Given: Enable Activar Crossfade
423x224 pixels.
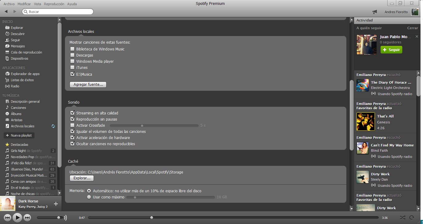Looking at the screenshot, I should pyautogui.click(x=72, y=126).
